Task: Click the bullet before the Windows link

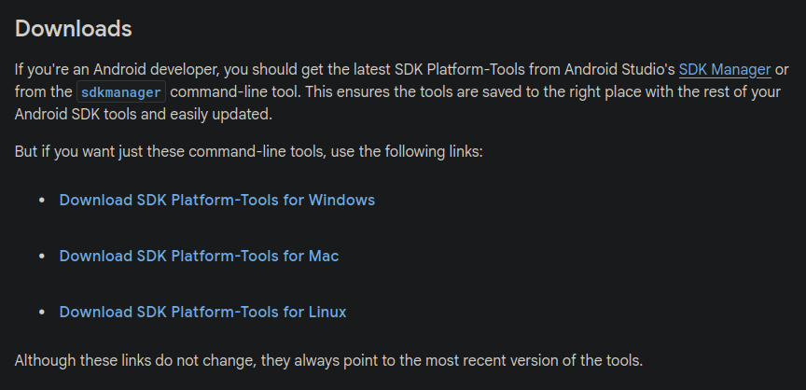Action: 41,201
